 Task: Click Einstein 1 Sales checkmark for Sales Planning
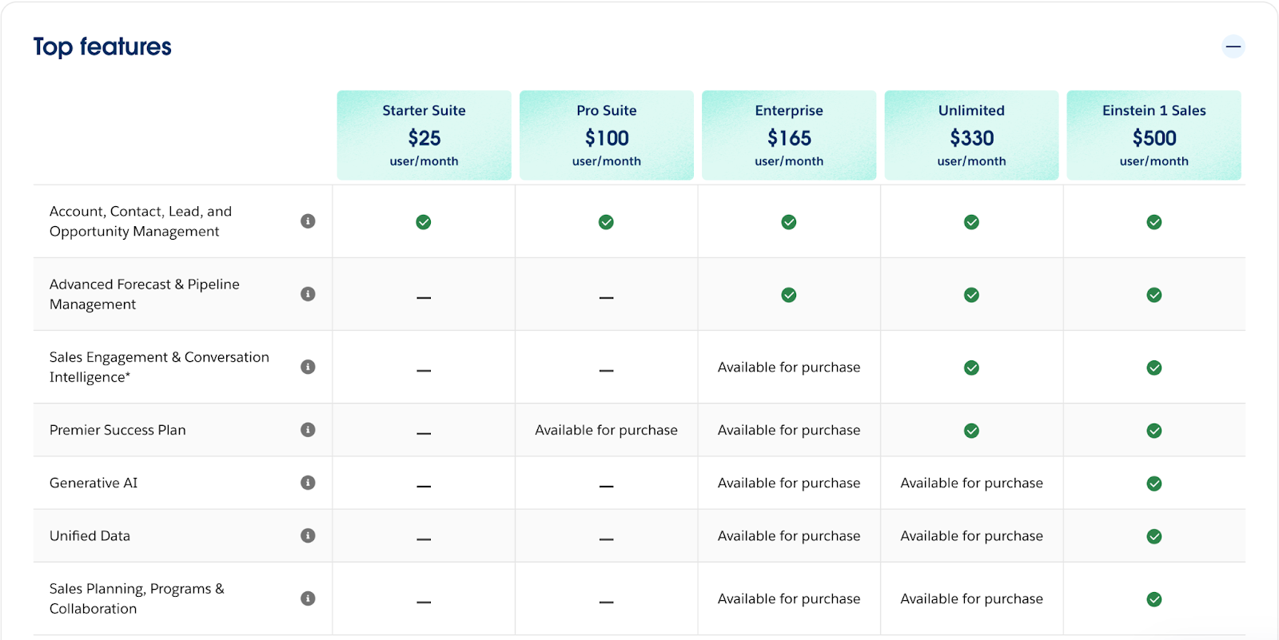[1154, 599]
